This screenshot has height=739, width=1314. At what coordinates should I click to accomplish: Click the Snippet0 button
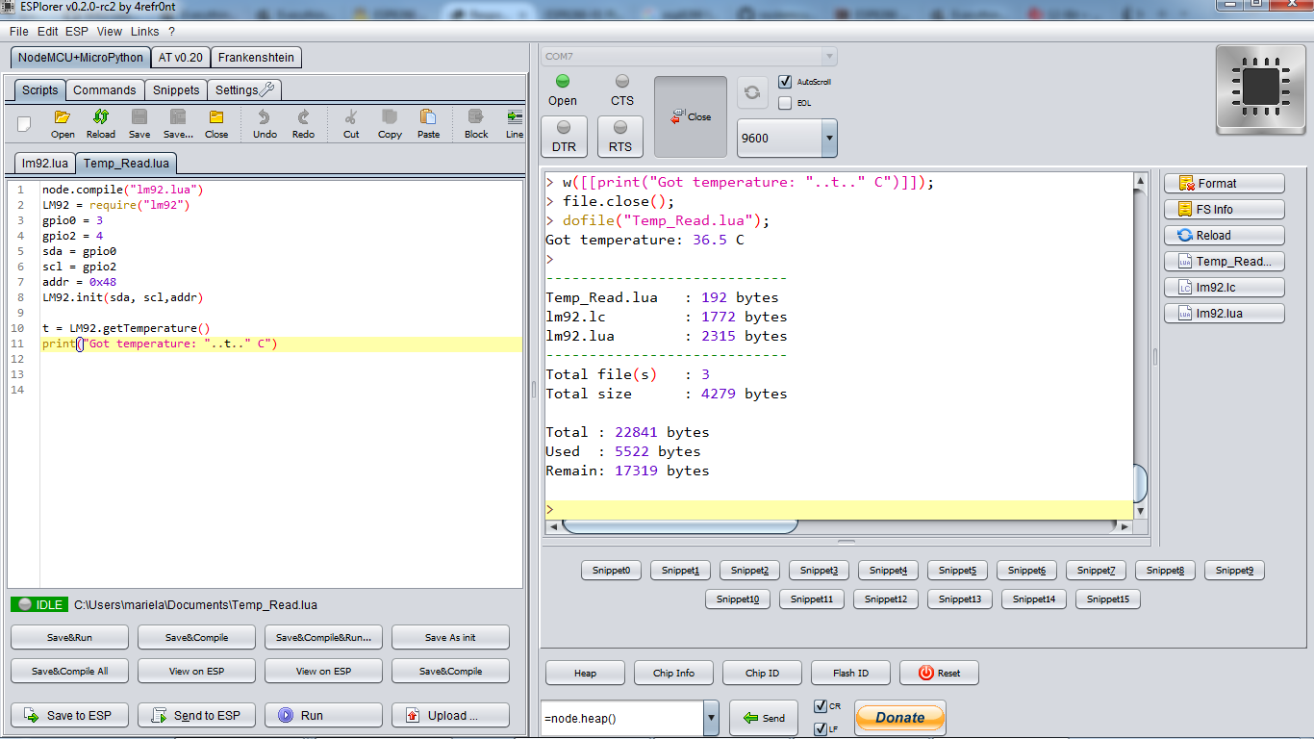point(611,571)
